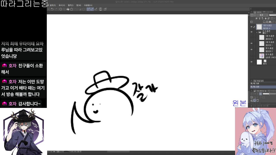The image size is (276, 155).
Task: Adjust the layer opacity slider
Action: click(273, 15)
